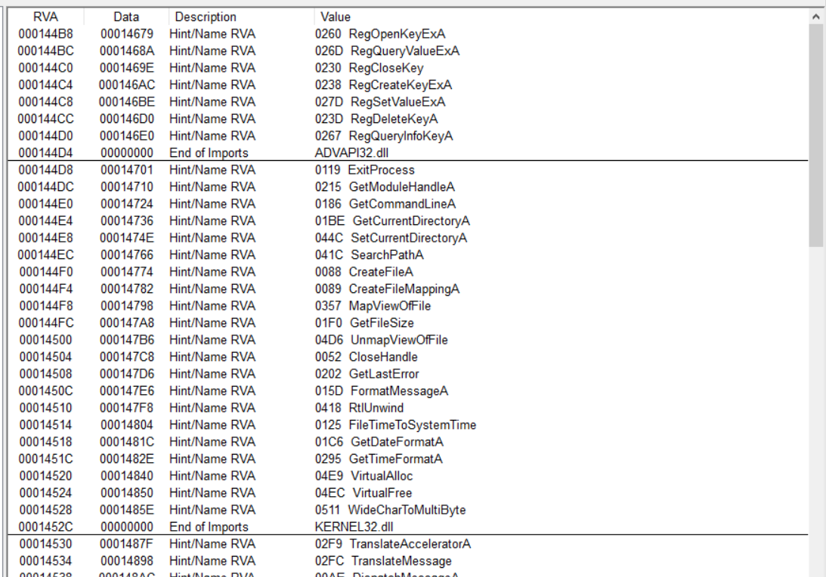Select the RegSetValueExA row
826x577 pixels.
tap(408, 102)
